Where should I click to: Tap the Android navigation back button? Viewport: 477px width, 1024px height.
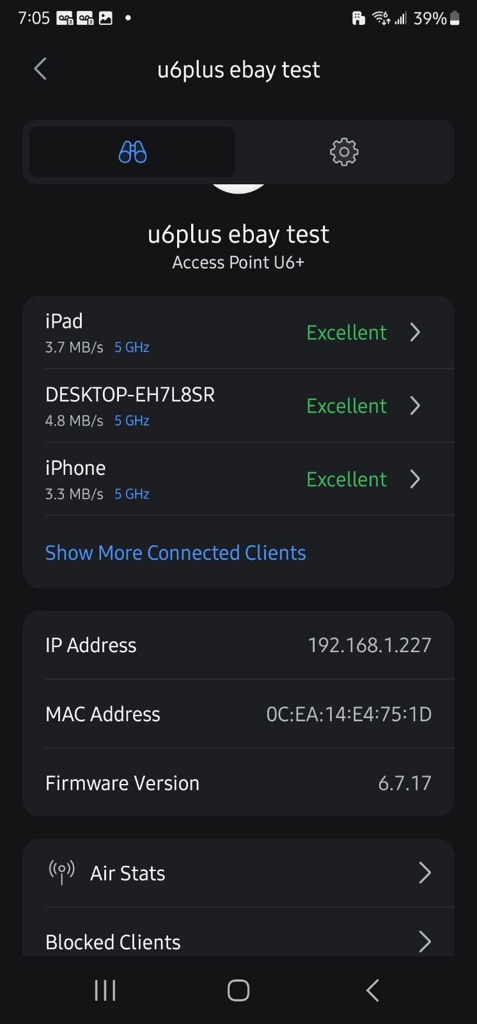372,990
